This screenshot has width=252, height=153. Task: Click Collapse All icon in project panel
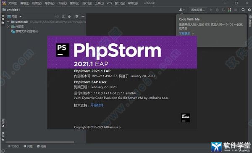coord(69,16)
